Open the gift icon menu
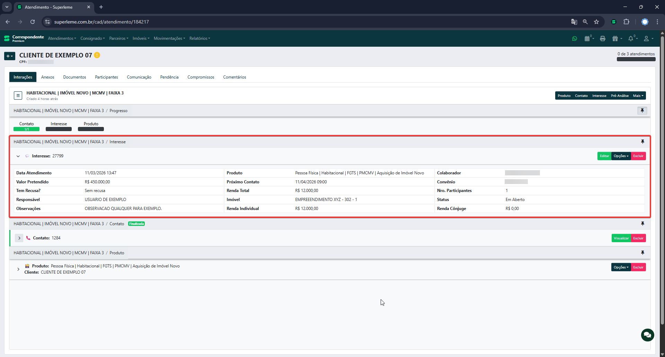 pyautogui.click(x=615, y=39)
